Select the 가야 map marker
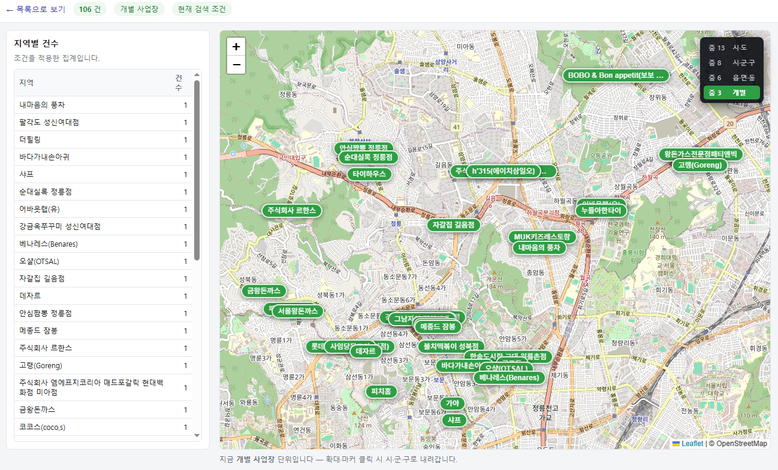 (453, 404)
